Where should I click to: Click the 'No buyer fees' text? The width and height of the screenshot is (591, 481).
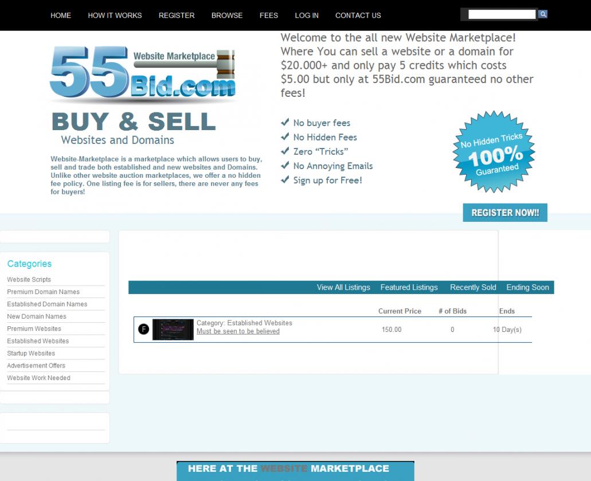[x=322, y=123]
